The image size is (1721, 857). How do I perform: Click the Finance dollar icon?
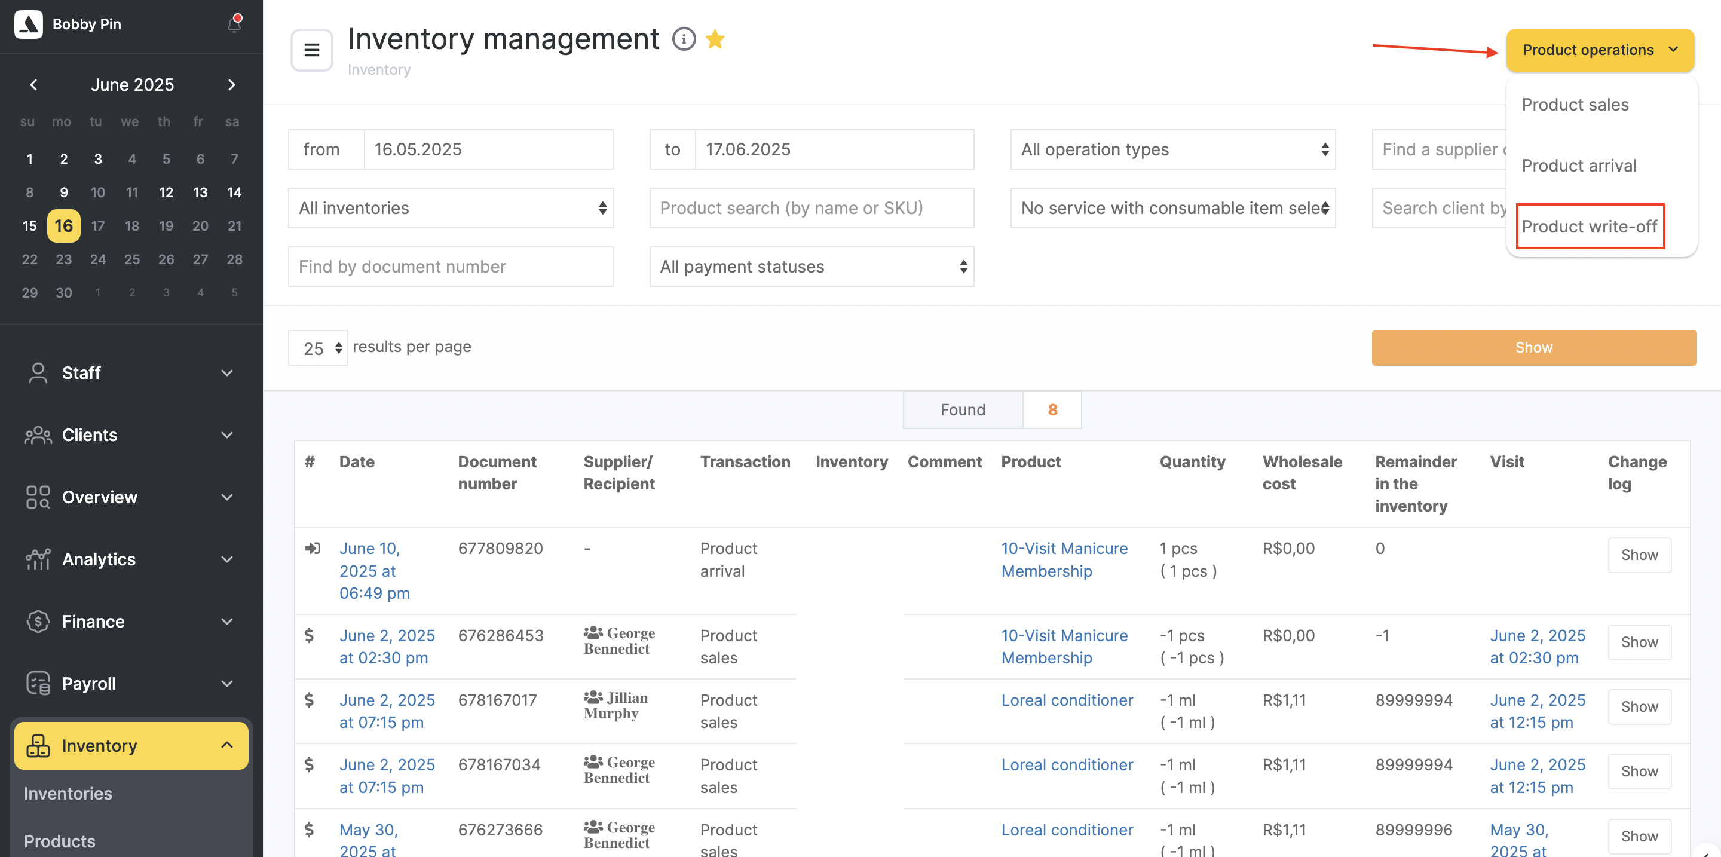tap(38, 621)
